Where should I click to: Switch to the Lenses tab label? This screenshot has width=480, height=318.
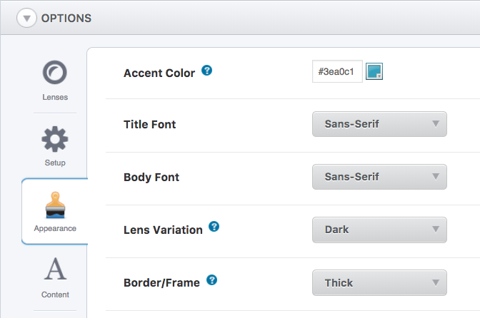pyautogui.click(x=55, y=97)
